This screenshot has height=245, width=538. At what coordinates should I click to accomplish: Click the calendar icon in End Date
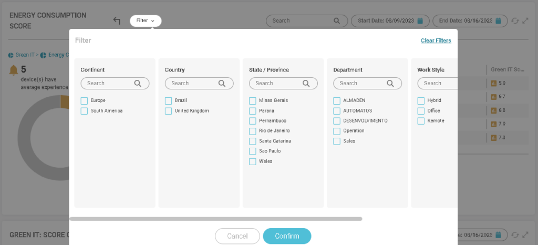(x=499, y=21)
